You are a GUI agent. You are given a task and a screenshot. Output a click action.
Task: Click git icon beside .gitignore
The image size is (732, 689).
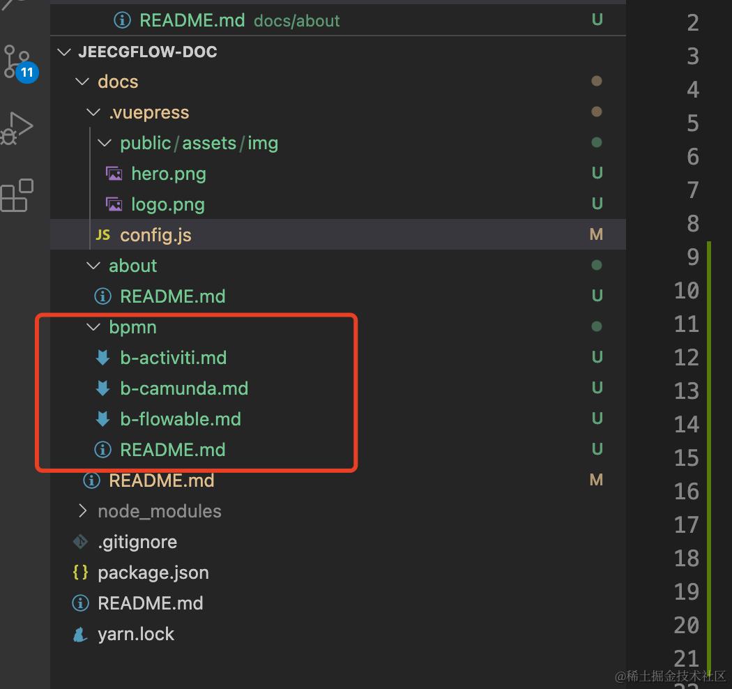[x=80, y=542]
